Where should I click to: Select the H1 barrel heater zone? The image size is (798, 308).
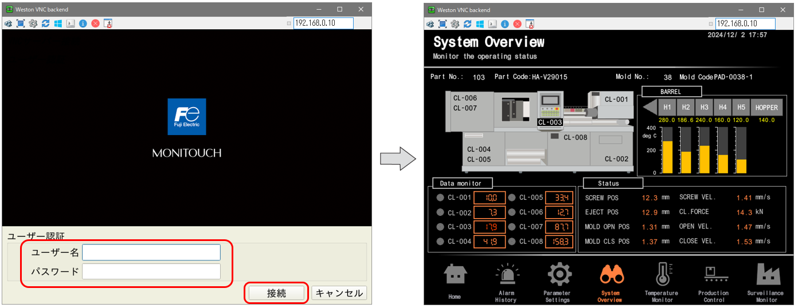pyautogui.click(x=667, y=107)
